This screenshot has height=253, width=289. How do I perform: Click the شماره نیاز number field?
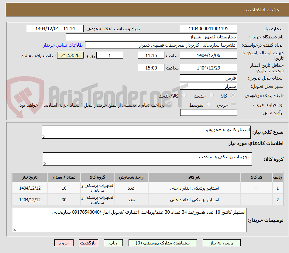pos(208,29)
